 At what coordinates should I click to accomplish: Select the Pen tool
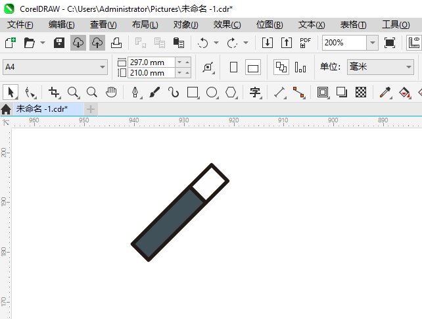(x=135, y=92)
